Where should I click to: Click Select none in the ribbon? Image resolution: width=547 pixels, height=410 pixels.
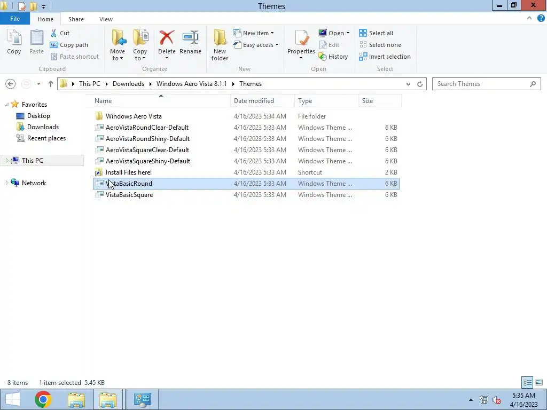click(x=380, y=45)
